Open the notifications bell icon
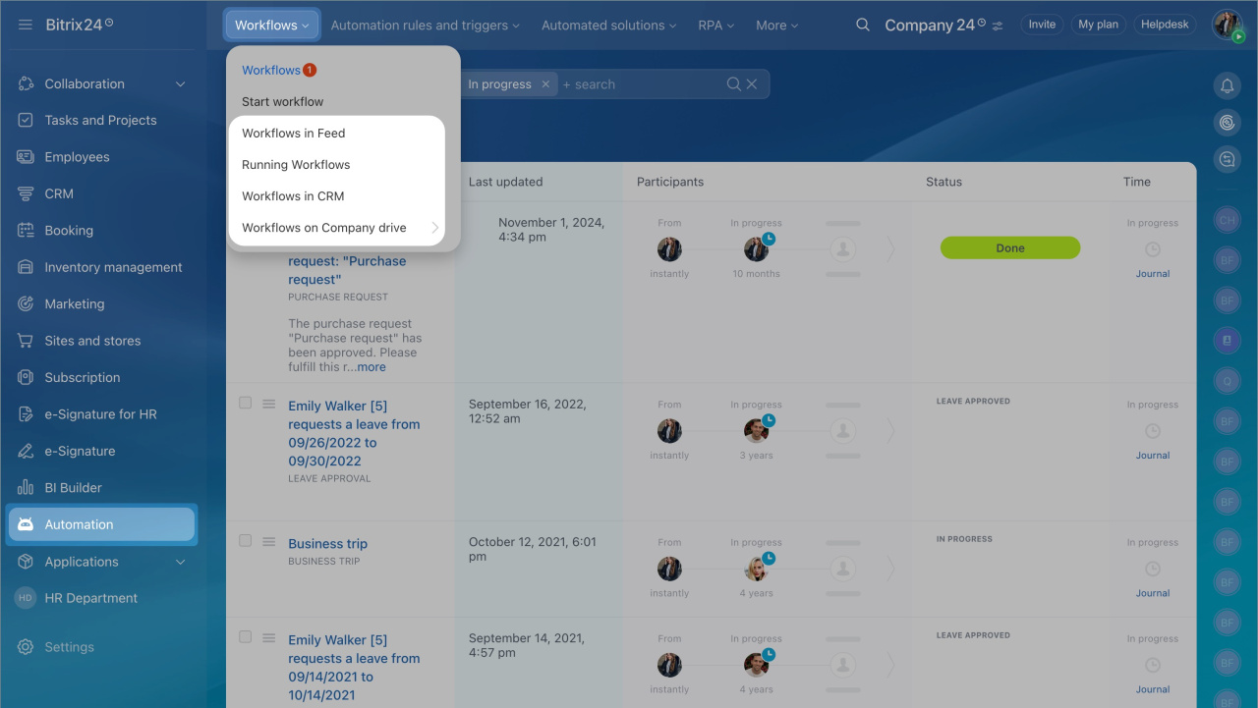This screenshot has width=1258, height=708. [1227, 85]
